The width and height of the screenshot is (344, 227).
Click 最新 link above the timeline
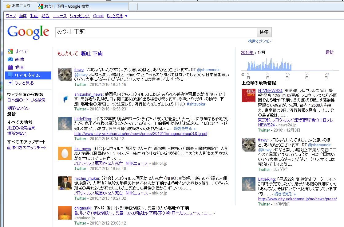click(x=330, y=52)
